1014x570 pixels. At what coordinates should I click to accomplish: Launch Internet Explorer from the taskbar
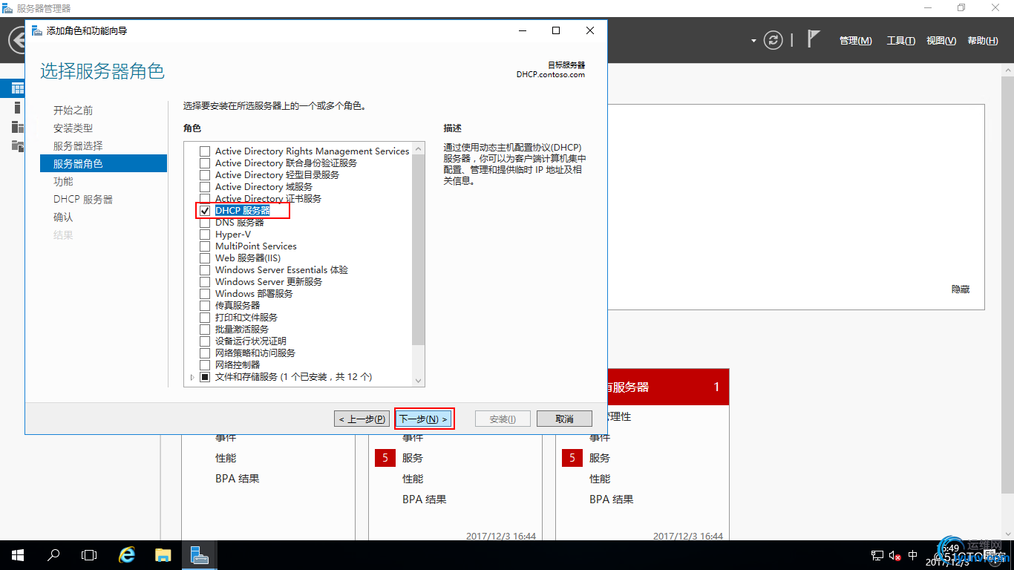127,554
